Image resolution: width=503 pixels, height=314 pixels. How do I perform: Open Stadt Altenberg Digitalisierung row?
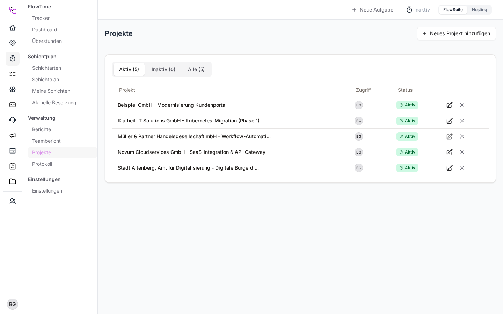(300, 168)
